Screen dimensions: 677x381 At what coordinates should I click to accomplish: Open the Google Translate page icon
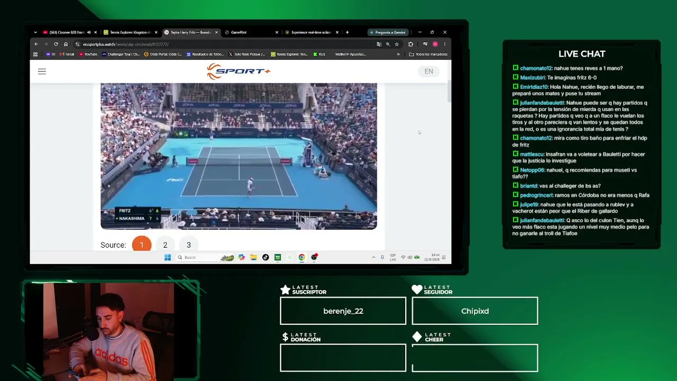pos(379,44)
